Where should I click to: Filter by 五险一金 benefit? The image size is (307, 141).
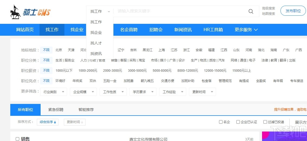point(110,81)
